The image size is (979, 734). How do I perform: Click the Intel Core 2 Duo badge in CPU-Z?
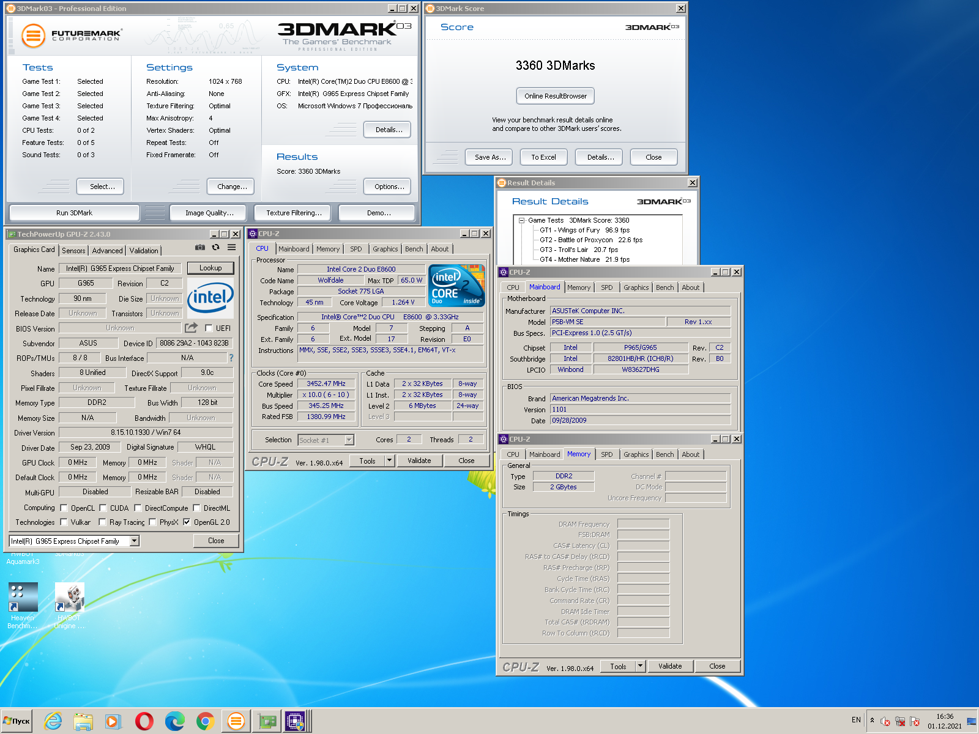coord(456,286)
